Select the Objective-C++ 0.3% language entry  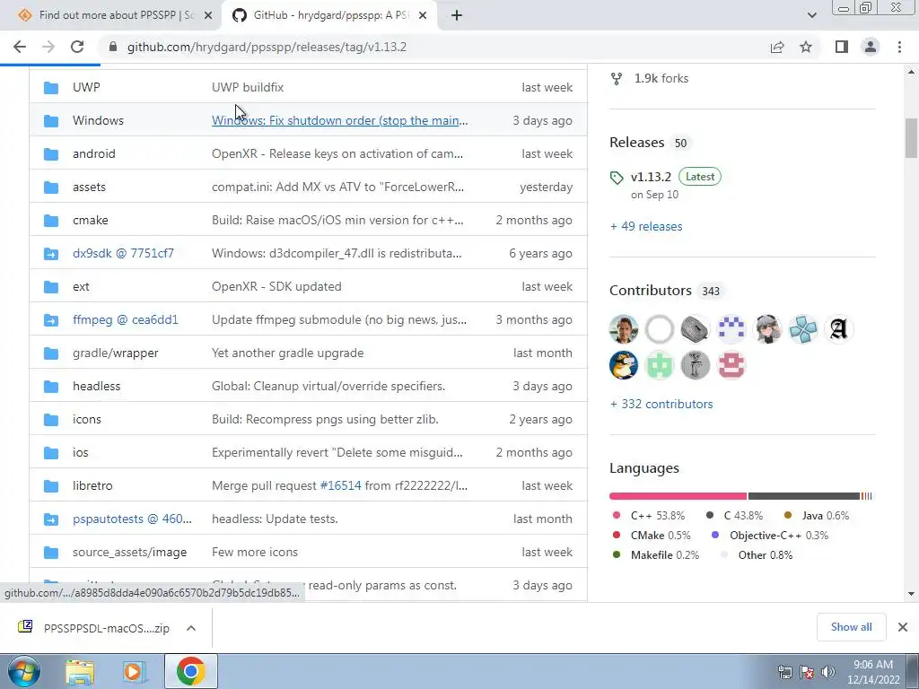click(770, 536)
